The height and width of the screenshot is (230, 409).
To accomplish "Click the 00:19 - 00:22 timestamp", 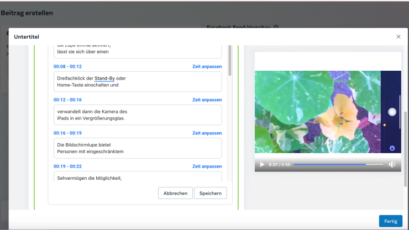I will [x=67, y=166].
